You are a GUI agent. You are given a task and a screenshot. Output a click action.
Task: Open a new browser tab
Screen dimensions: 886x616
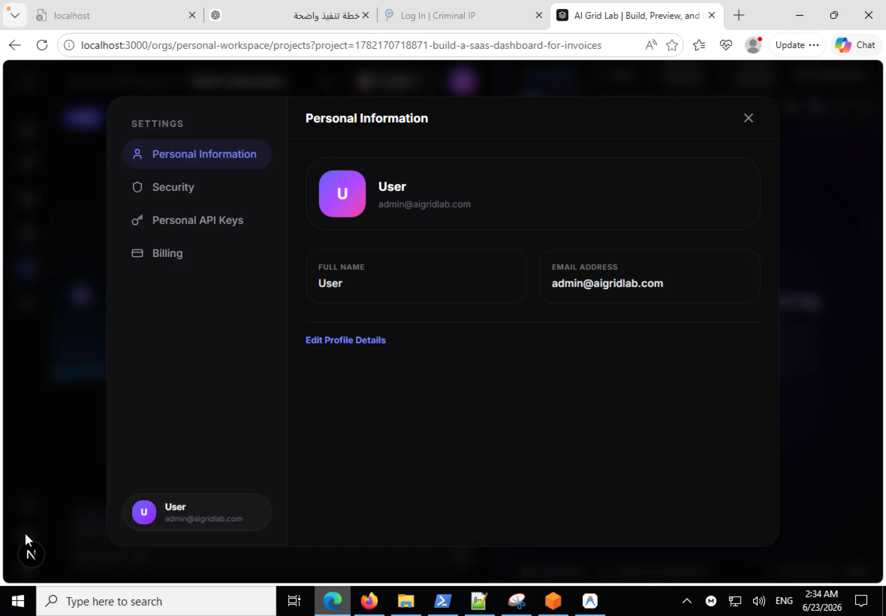point(738,15)
